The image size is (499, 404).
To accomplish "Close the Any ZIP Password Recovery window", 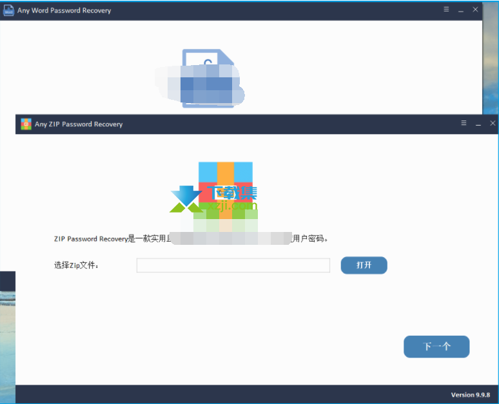I will point(493,123).
